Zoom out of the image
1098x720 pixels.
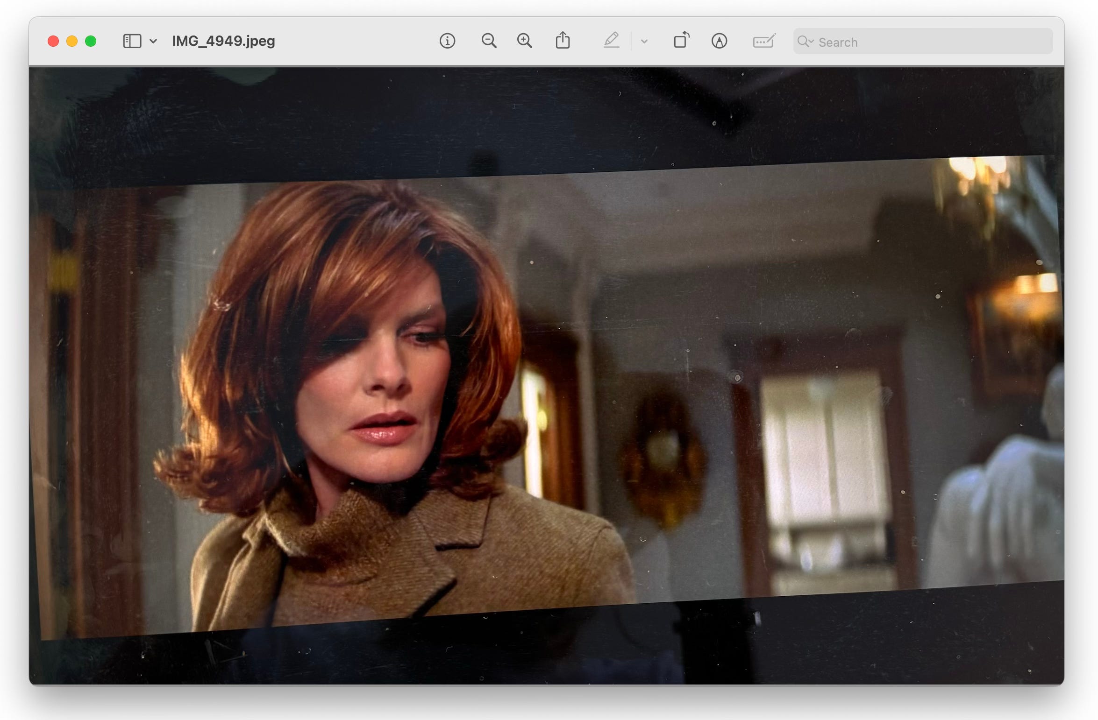click(x=489, y=41)
